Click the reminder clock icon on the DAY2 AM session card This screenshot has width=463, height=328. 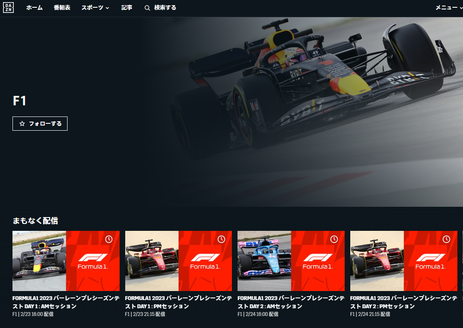click(x=334, y=239)
